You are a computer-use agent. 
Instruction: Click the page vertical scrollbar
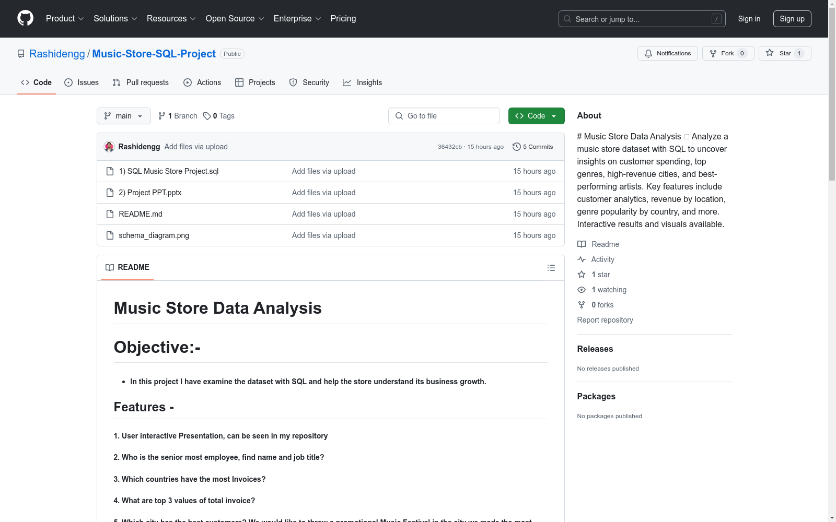click(x=832, y=261)
